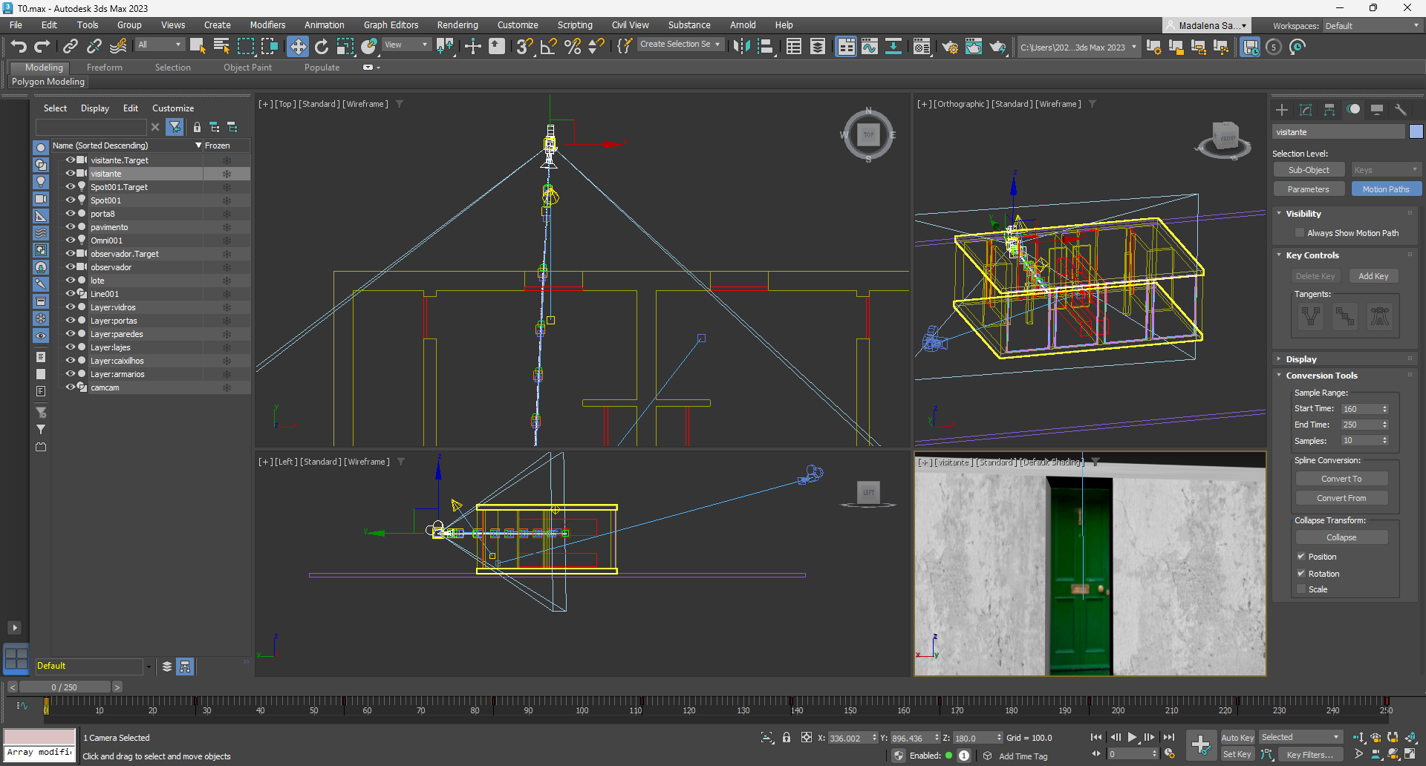Click the Rotate tool icon
The width and height of the screenshot is (1426, 766).
click(321, 47)
